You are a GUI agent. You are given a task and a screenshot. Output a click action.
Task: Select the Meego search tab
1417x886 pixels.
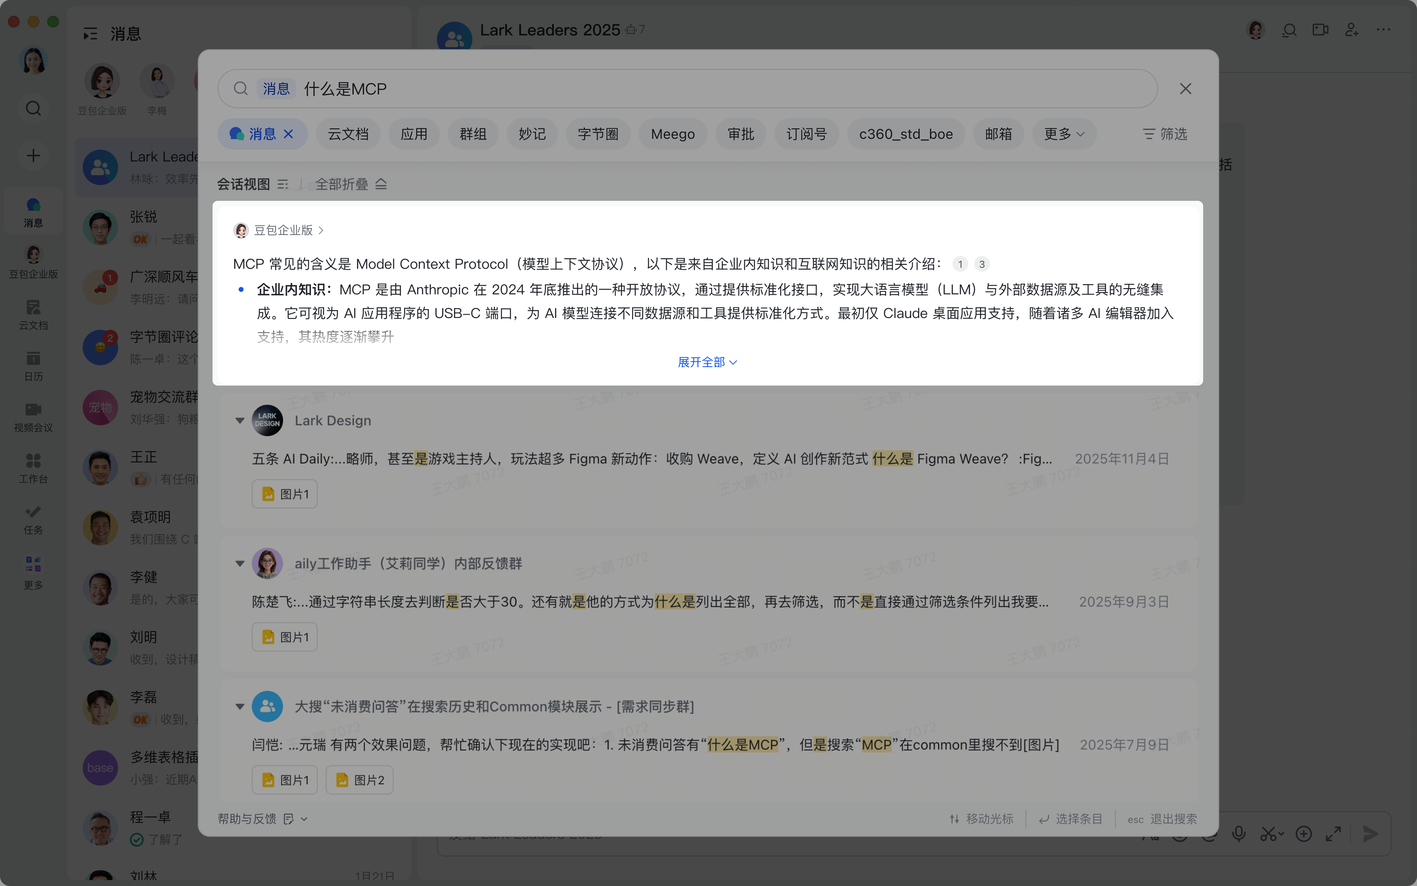673,134
